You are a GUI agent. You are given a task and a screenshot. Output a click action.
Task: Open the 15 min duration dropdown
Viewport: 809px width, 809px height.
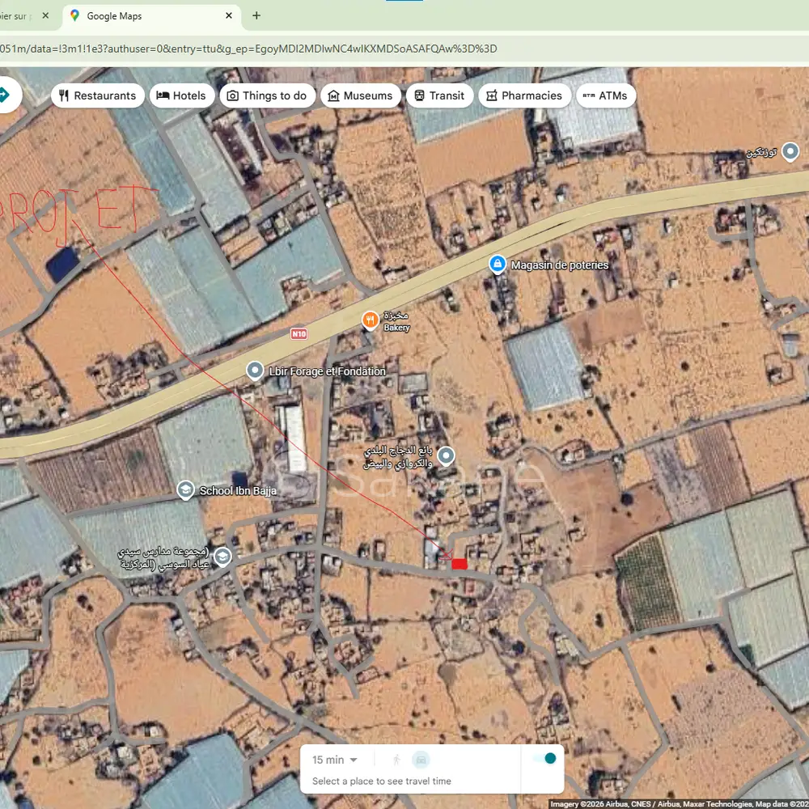click(x=335, y=760)
